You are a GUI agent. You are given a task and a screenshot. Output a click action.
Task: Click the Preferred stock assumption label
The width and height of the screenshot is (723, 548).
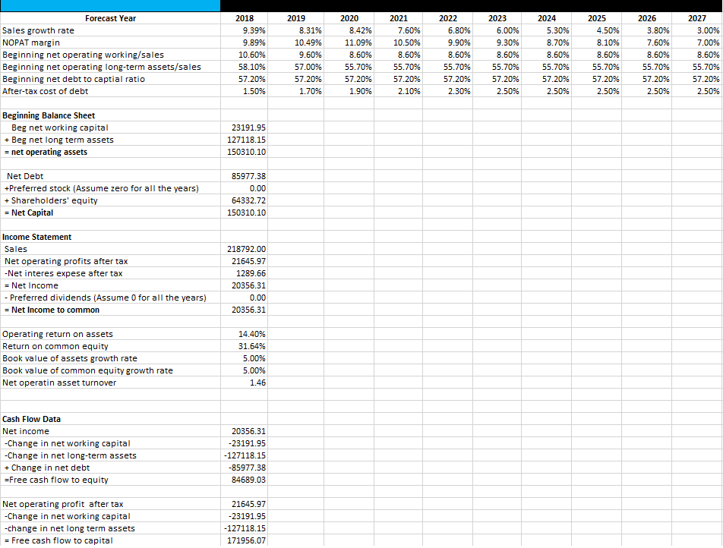[x=102, y=188]
